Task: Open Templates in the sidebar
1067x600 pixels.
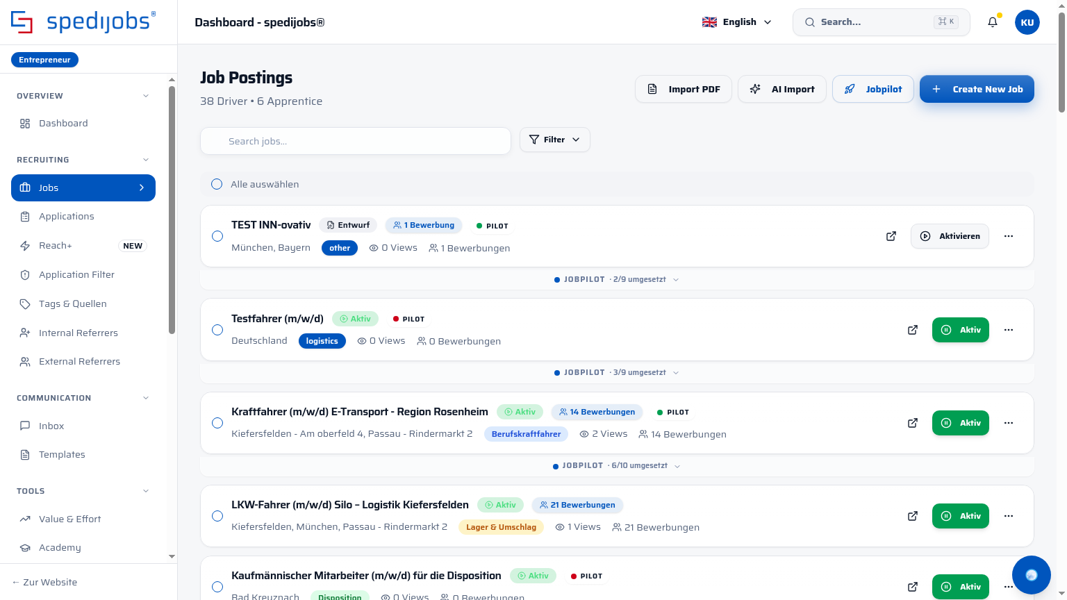Action: click(x=83, y=455)
